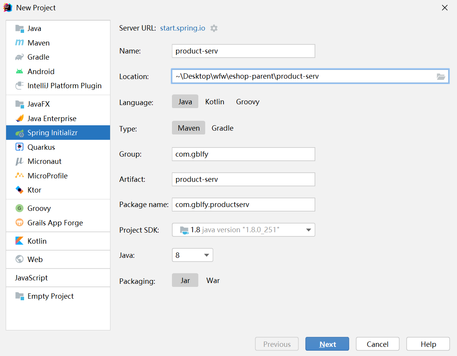Click the Artifact input field
This screenshot has height=356, width=457.
[243, 180]
